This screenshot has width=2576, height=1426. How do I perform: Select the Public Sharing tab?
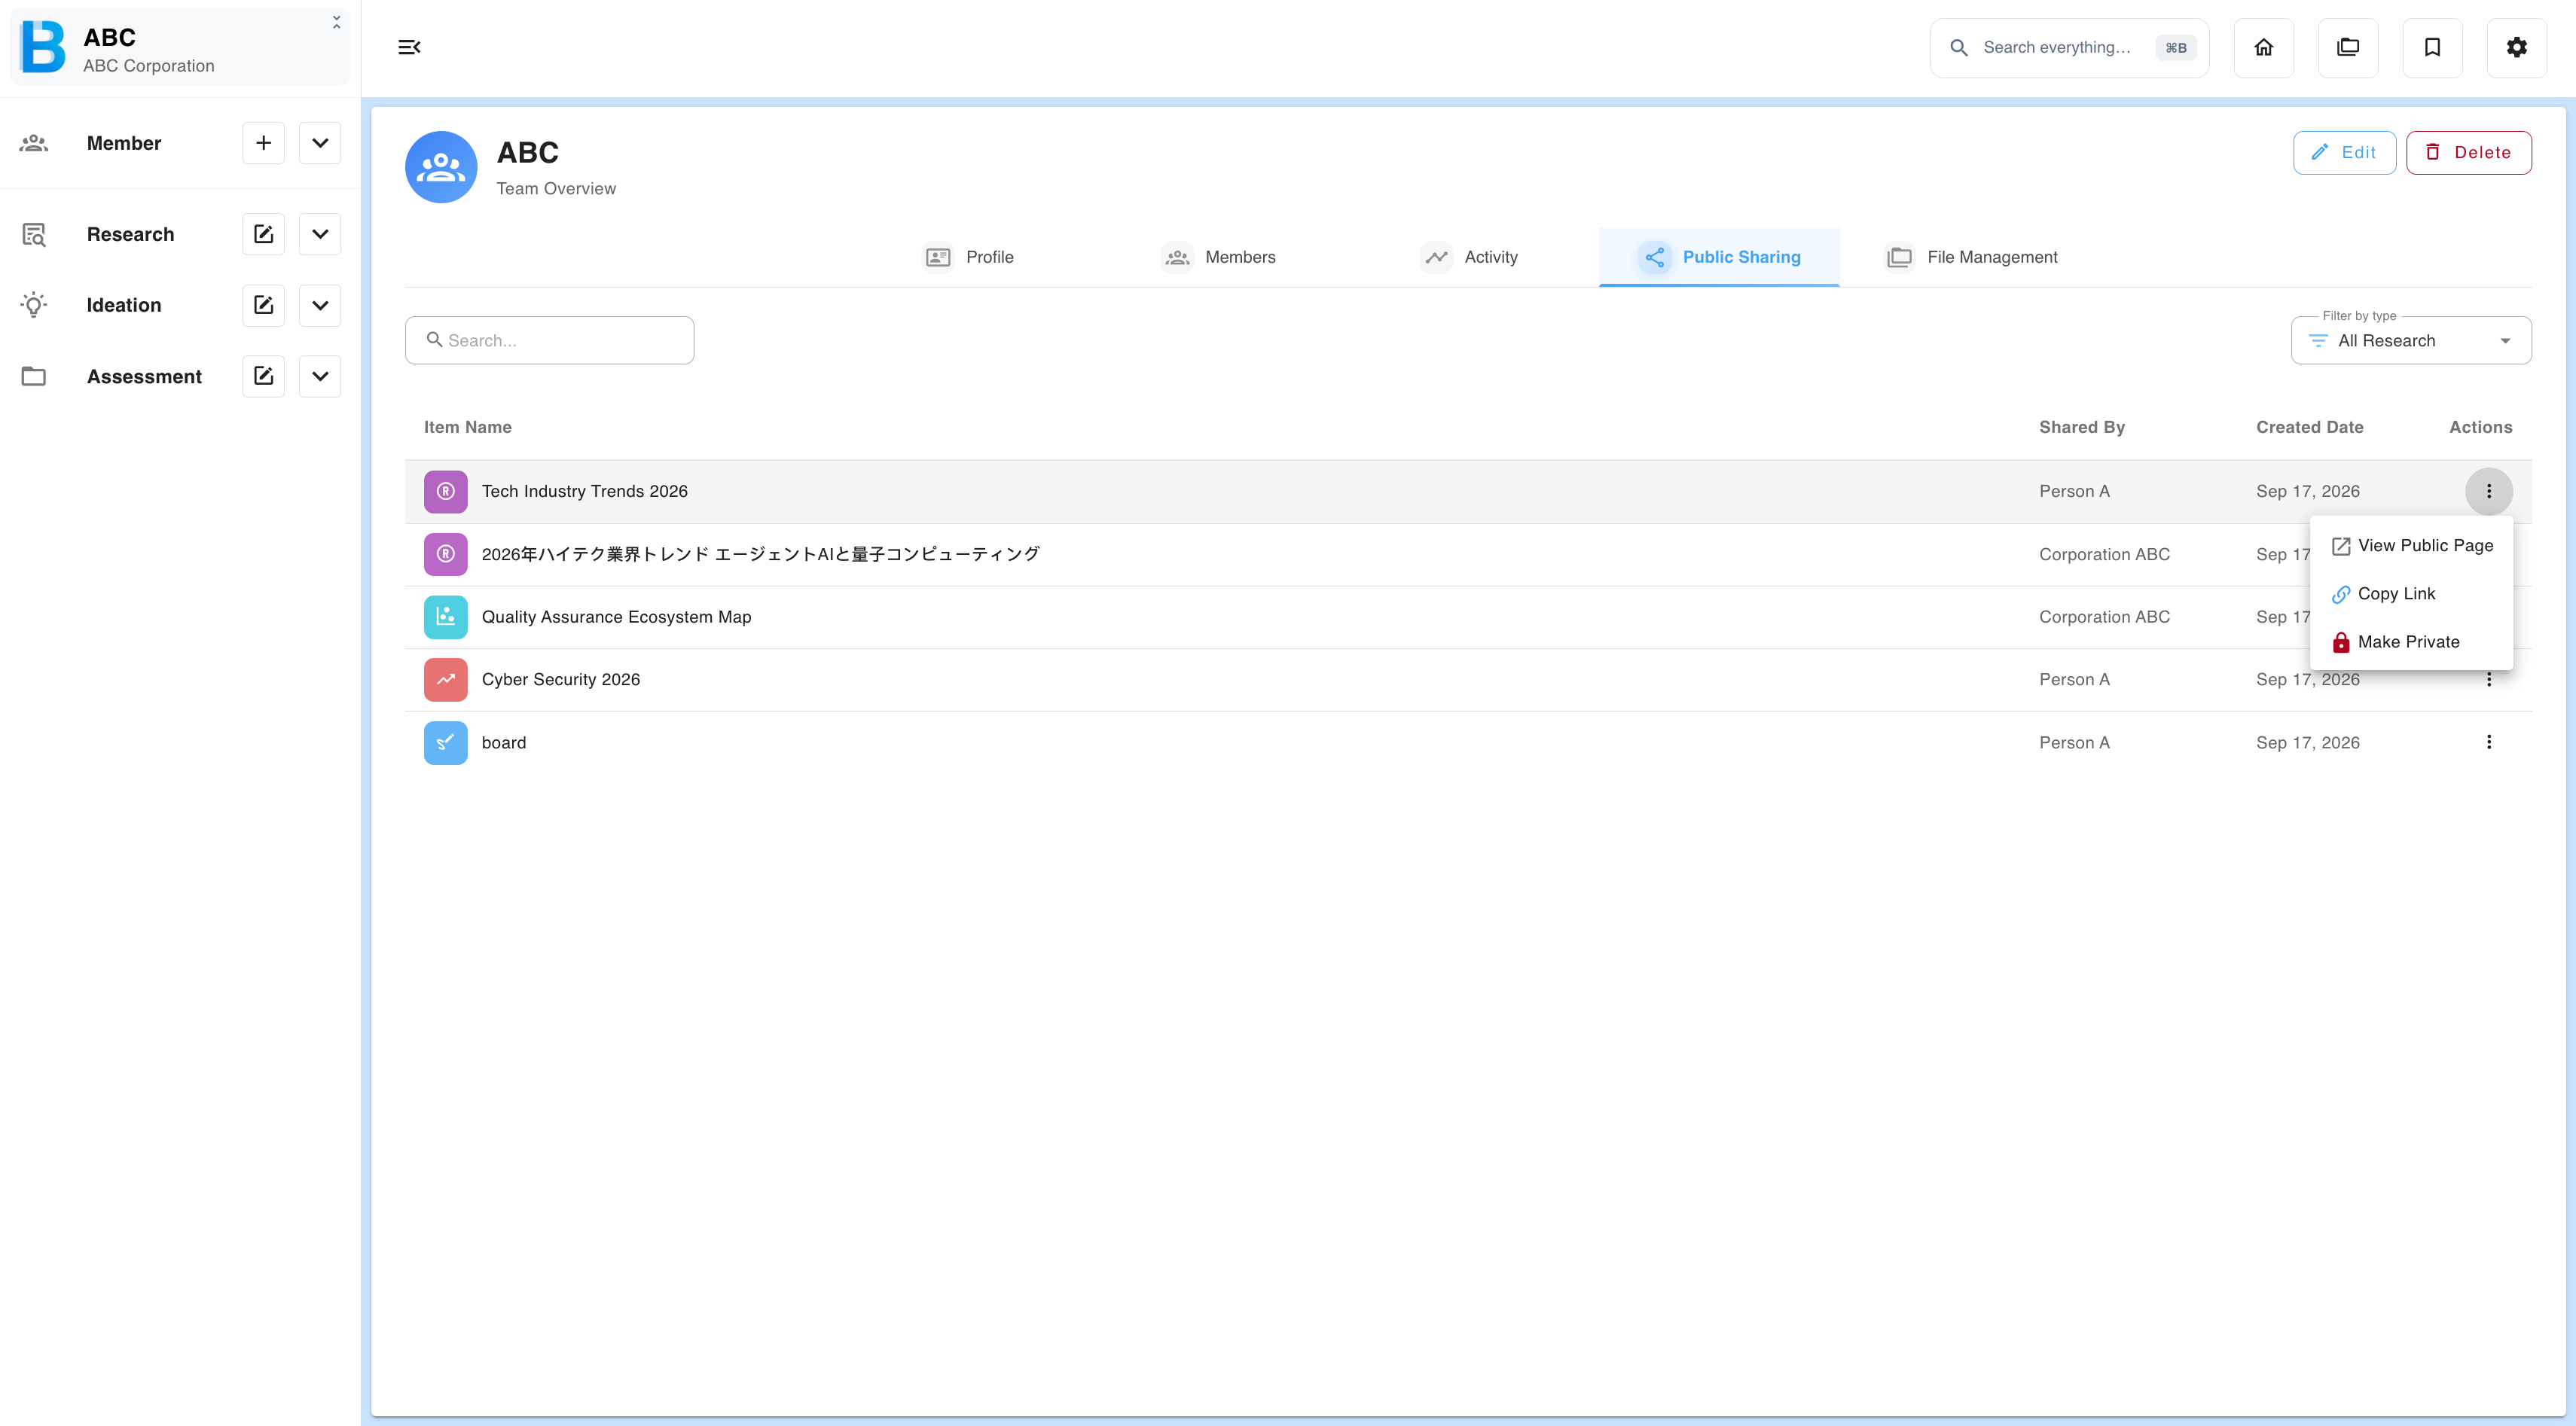[x=1719, y=257]
